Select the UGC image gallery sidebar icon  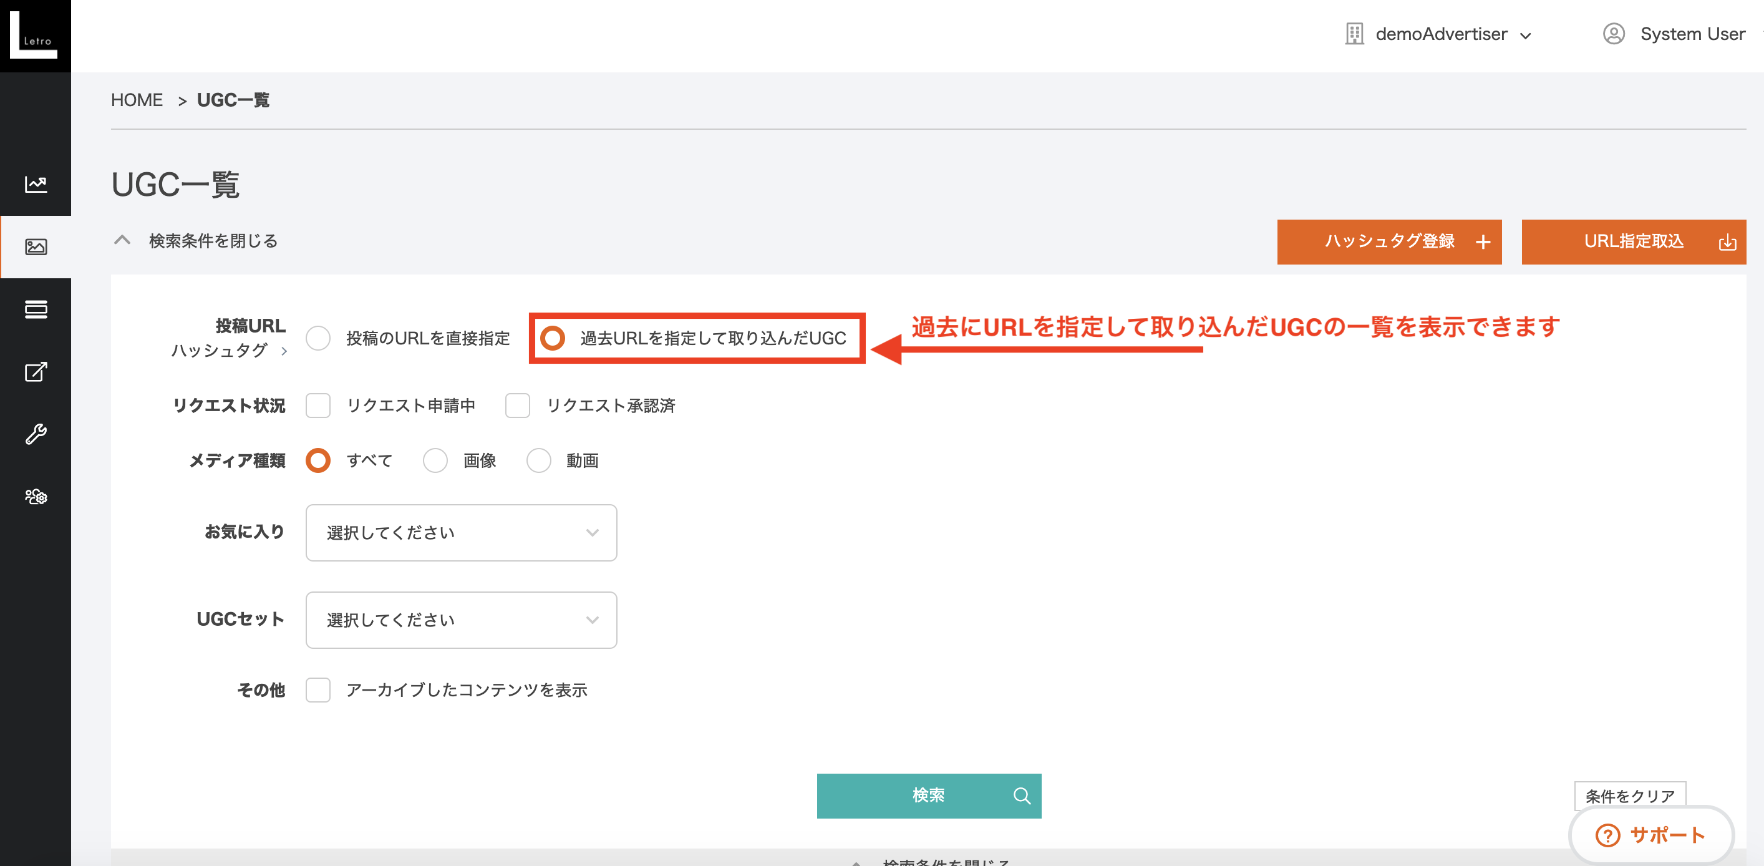point(36,246)
